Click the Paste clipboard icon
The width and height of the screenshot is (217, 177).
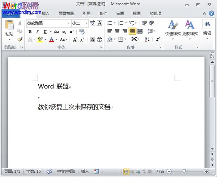click(9, 25)
